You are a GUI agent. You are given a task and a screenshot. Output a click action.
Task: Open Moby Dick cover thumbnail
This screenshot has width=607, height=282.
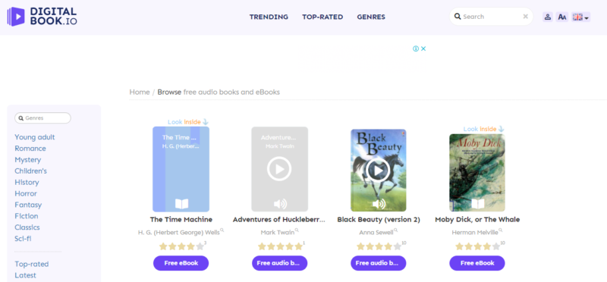[x=477, y=173]
